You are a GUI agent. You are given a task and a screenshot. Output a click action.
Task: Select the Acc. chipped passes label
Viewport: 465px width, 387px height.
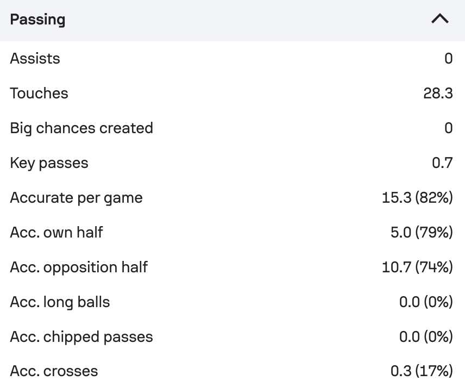[81, 337]
